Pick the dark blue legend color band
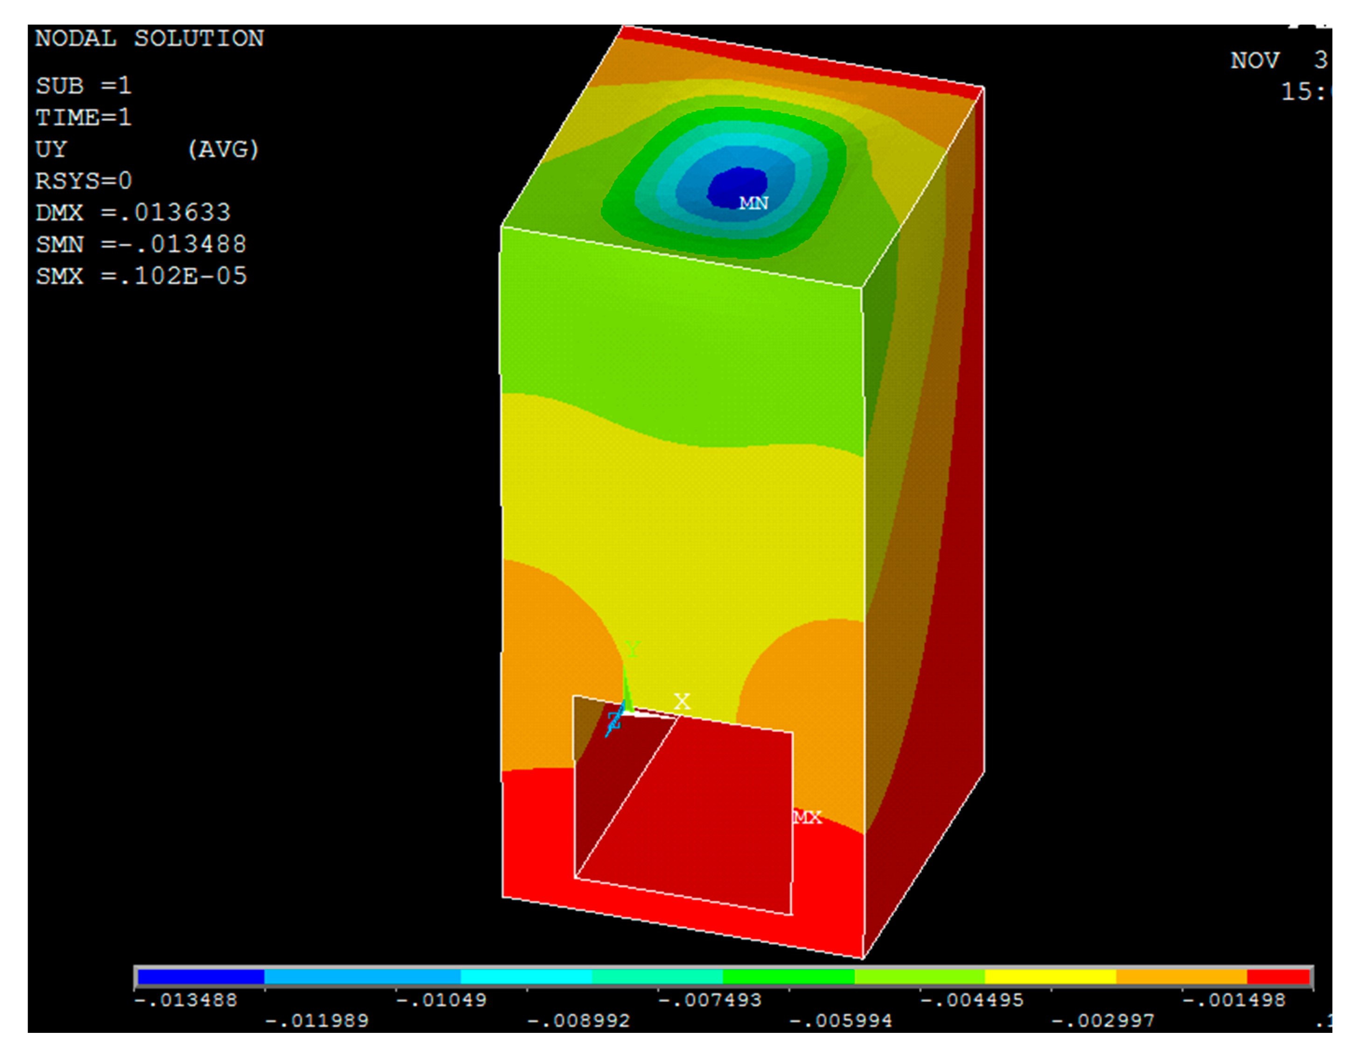This screenshot has width=1359, height=1059. pos(200,977)
